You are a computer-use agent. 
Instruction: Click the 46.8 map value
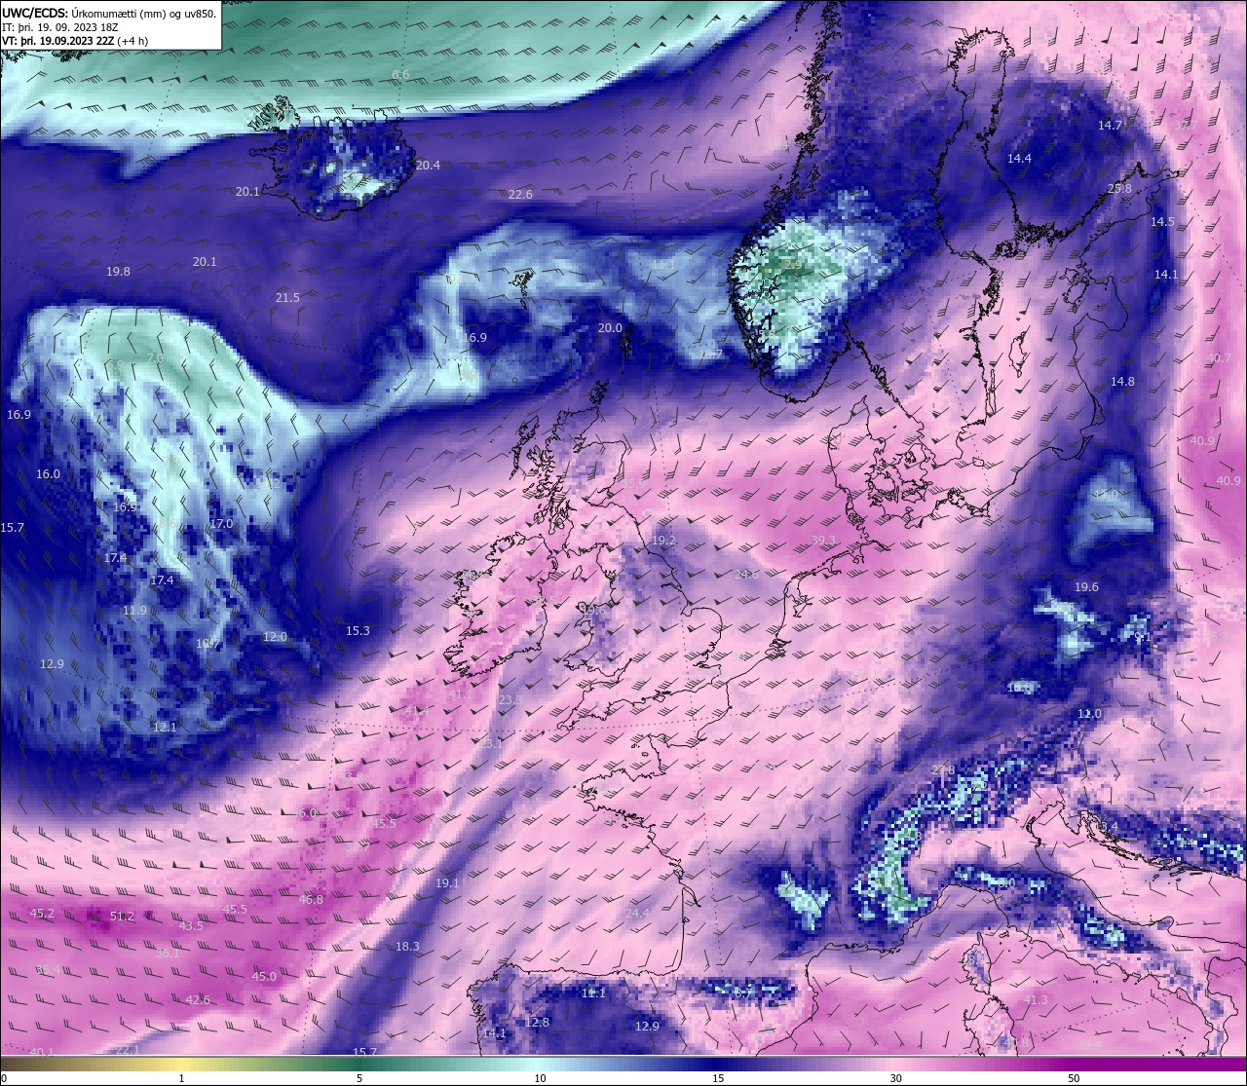[311, 900]
